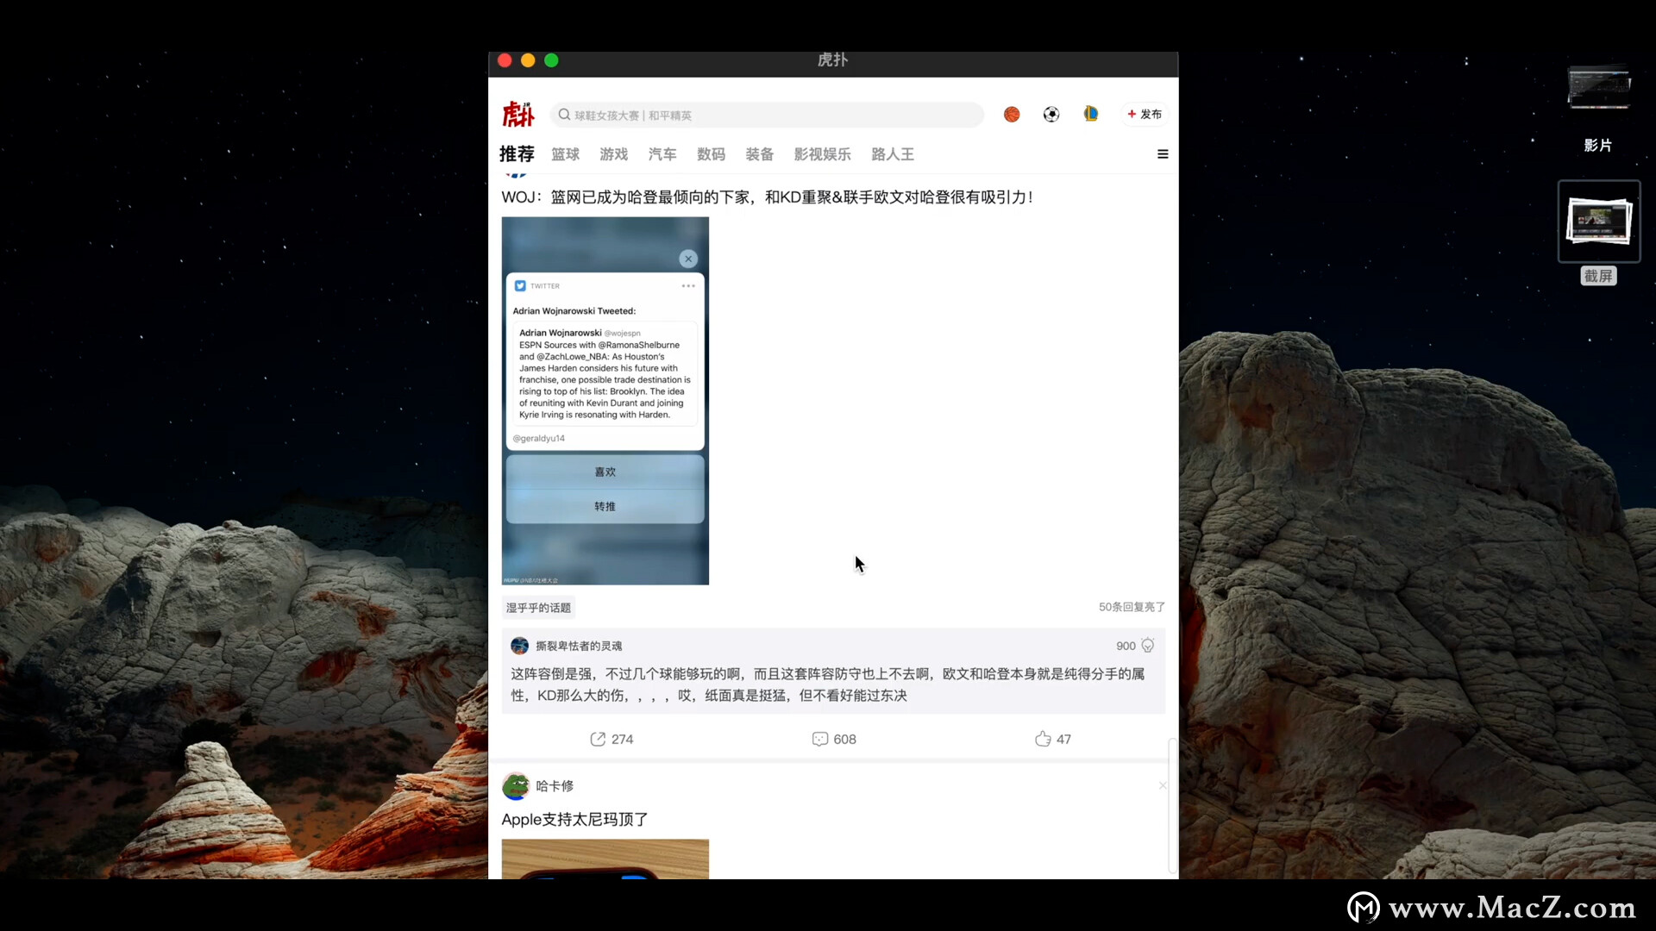The height and width of the screenshot is (931, 1656).
Task: Click avatar of 撕裂卑怯者的灵魂
Action: [520, 646]
